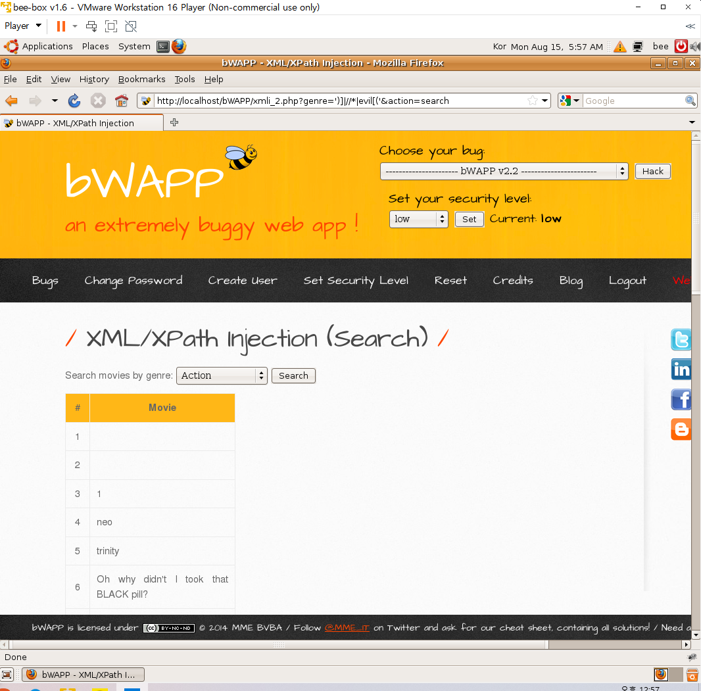Open the Credits link
The image size is (701, 691).
click(513, 281)
